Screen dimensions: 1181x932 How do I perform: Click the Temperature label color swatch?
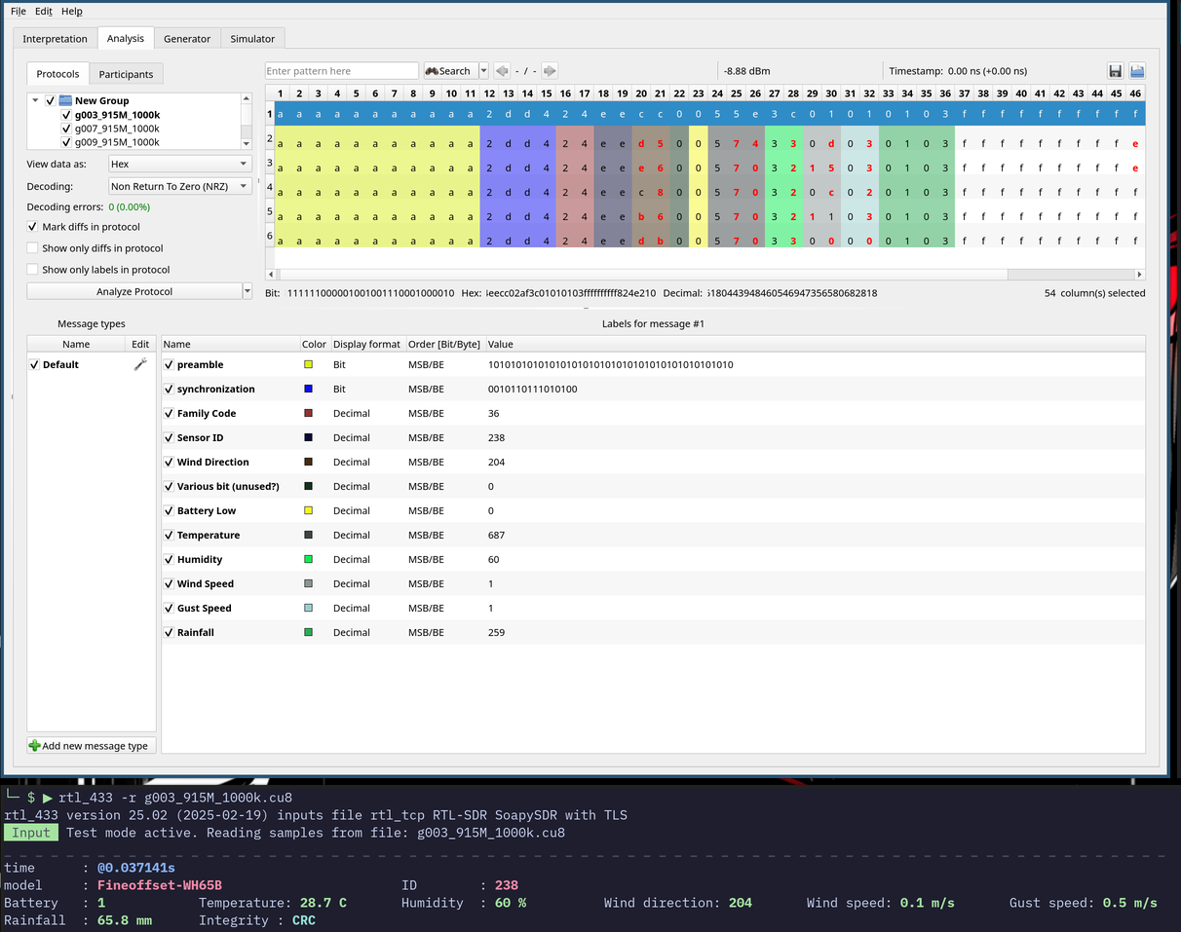[308, 535]
